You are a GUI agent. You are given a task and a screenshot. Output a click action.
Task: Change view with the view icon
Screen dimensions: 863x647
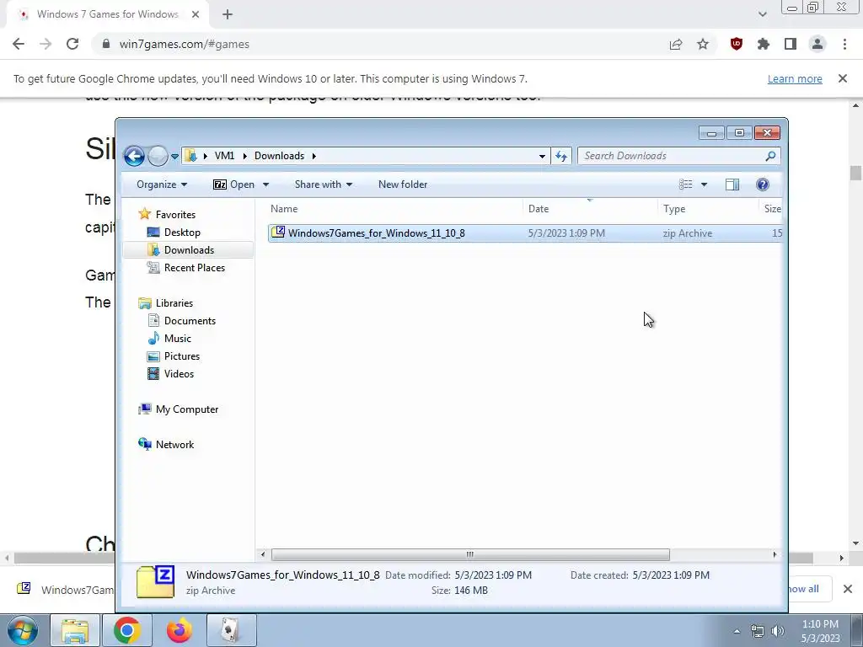pyautogui.click(x=685, y=184)
